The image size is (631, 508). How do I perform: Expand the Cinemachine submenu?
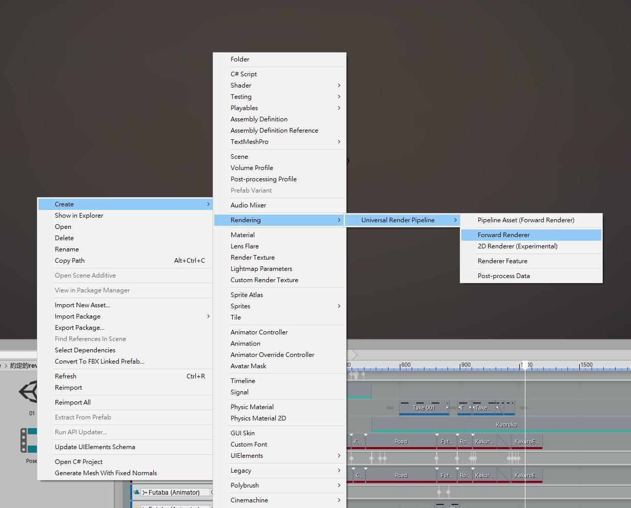point(249,500)
